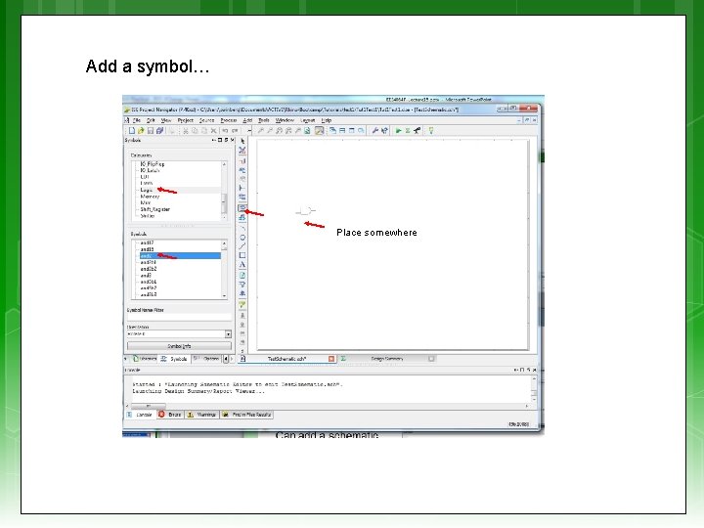Click the Console horizontal scrollbar thumb

pyautogui.click(x=149, y=406)
